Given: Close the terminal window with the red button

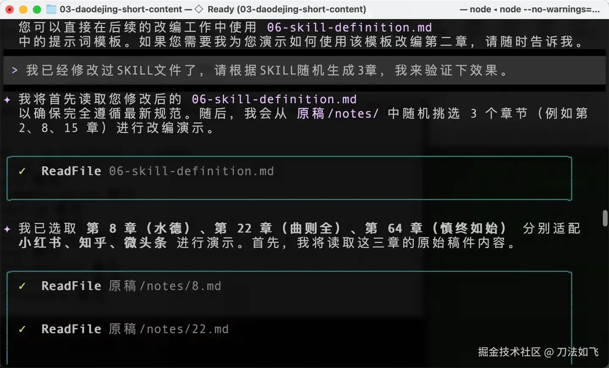Looking at the screenshot, I should pos(10,9).
